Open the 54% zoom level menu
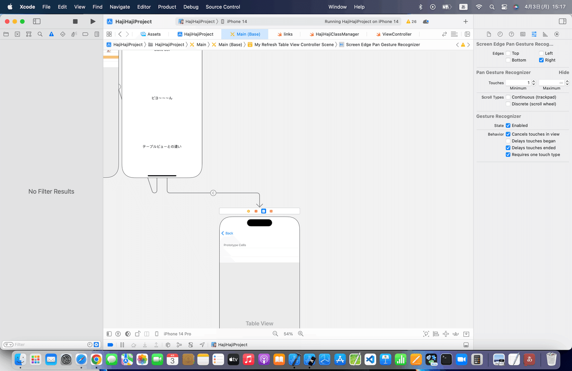 pos(288,334)
